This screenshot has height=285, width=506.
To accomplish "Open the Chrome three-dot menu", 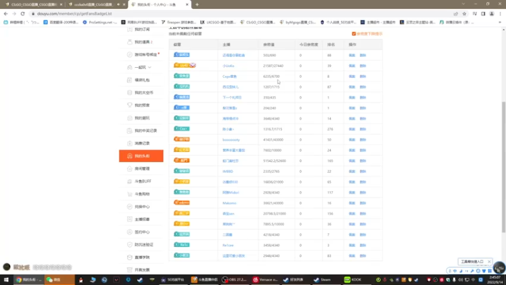I will point(500,13).
